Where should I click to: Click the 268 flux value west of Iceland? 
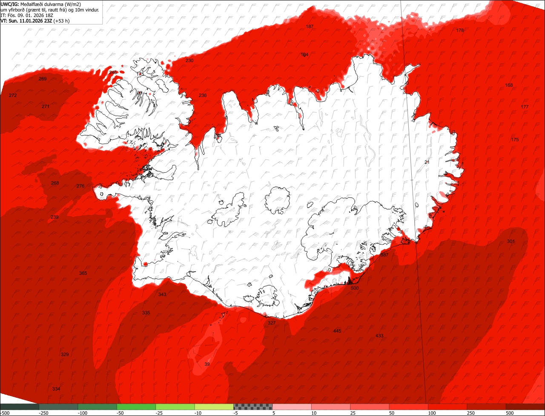click(55, 183)
